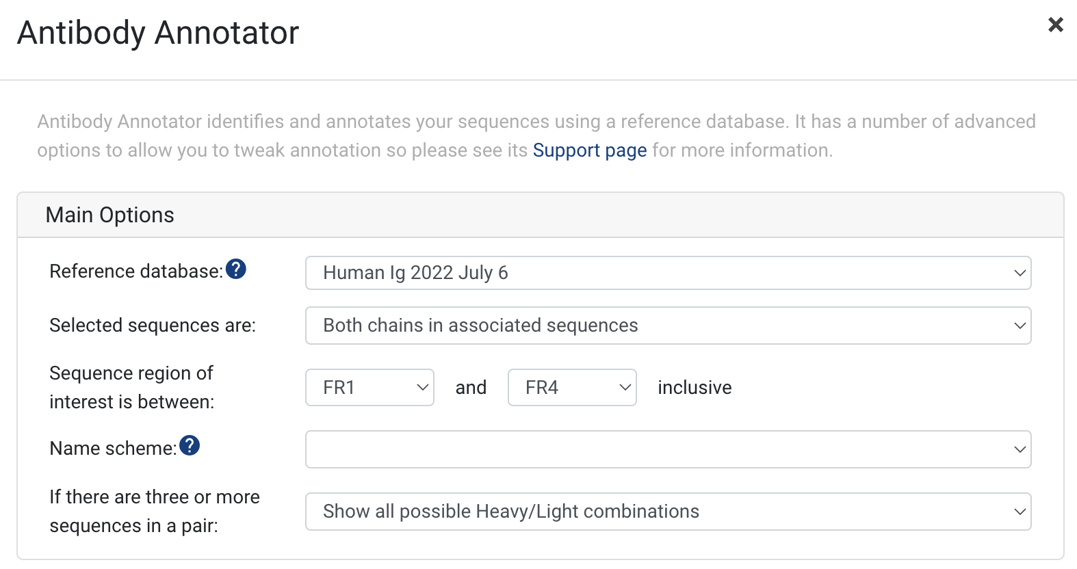Image resolution: width=1077 pixels, height=569 pixels.
Task: Close the Antibody Annotator dialog
Action: point(1056,25)
